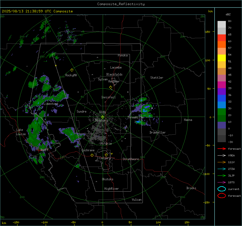Click the Stettler city label

click(x=157, y=78)
